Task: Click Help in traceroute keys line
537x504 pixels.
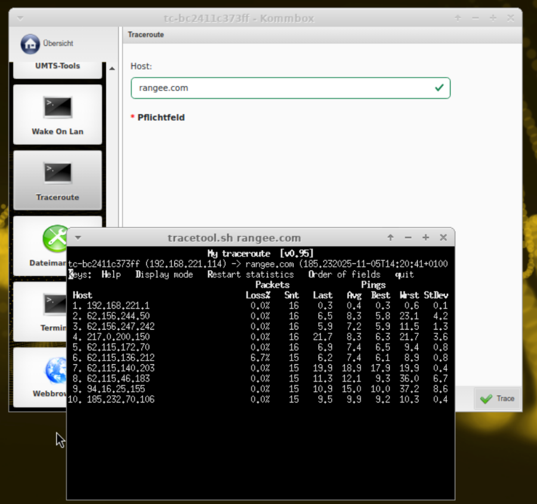Action: pos(111,275)
